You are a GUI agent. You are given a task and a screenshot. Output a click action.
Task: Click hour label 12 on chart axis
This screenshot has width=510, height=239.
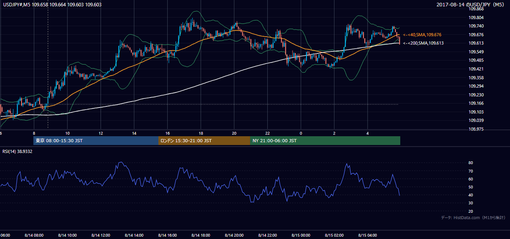click(x=101, y=133)
